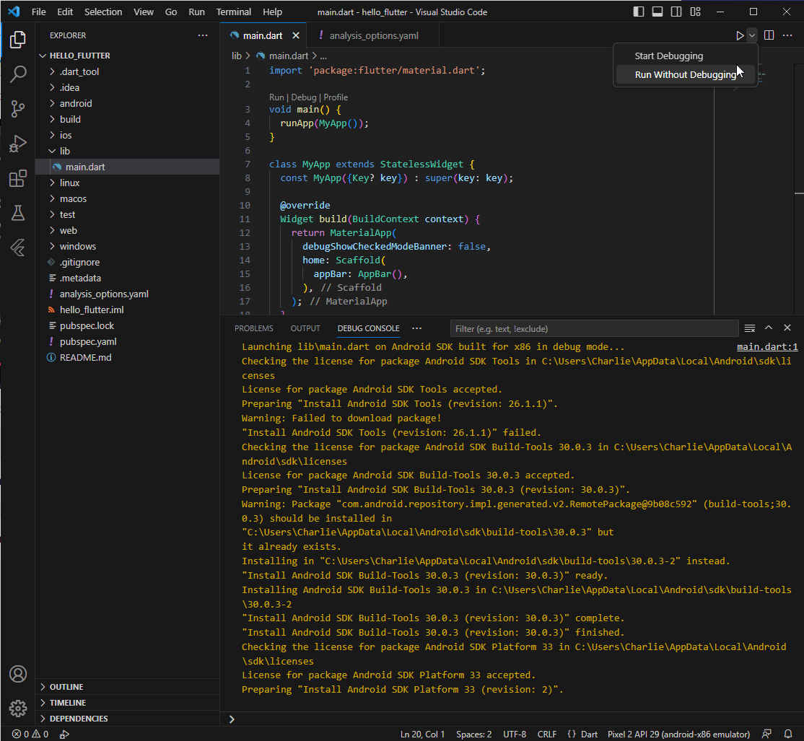Open the Explorer view in activity bar

coord(18,40)
